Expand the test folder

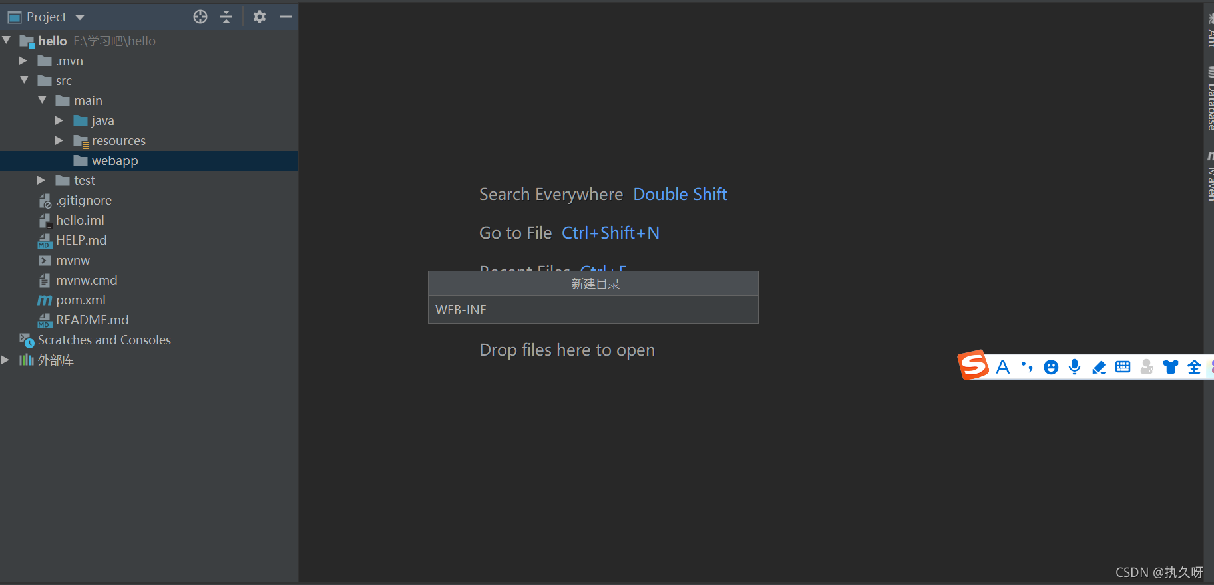click(41, 180)
